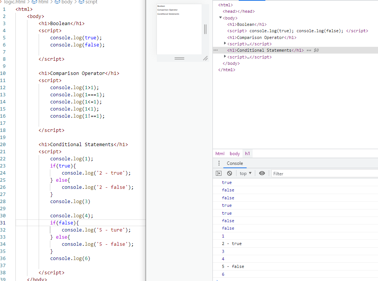Click the page preview thumbnail viewport

pyautogui.click(x=179, y=29)
